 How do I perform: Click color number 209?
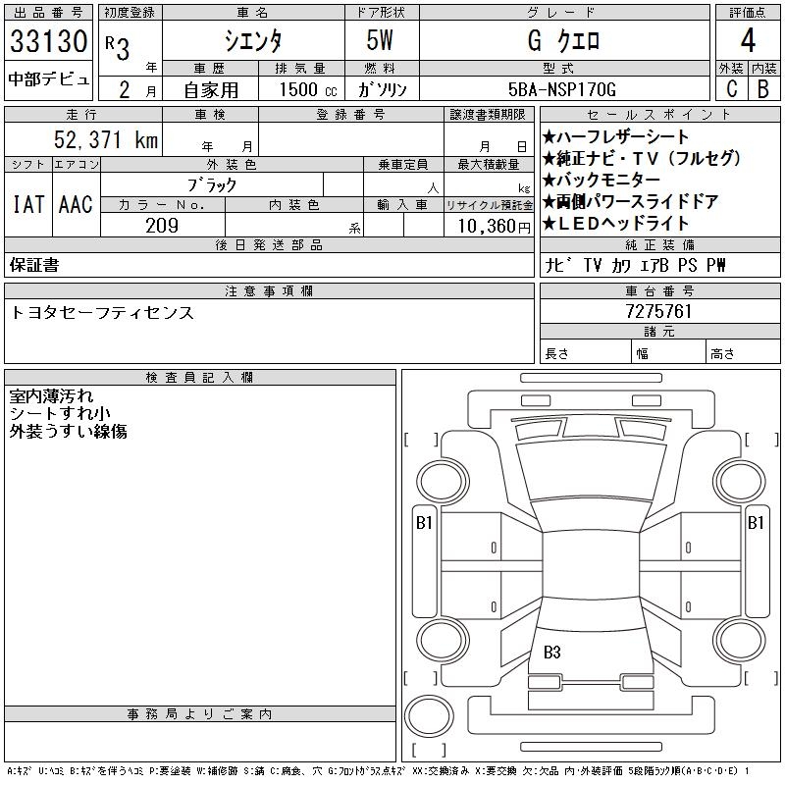point(162,226)
